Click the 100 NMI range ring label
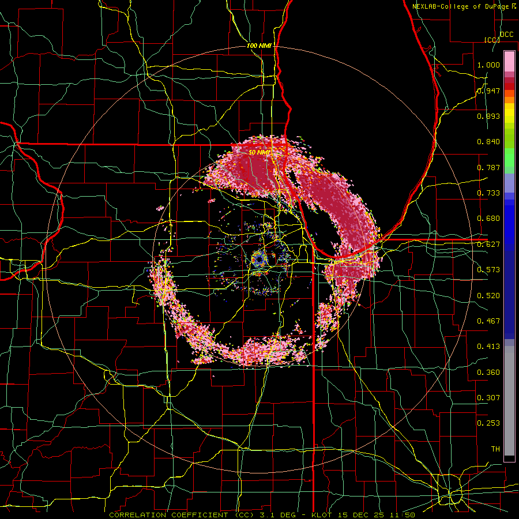Image resolution: width=519 pixels, height=519 pixels. coord(259,46)
